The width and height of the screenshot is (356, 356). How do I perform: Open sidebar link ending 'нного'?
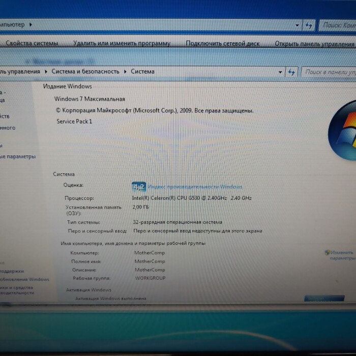8,128
